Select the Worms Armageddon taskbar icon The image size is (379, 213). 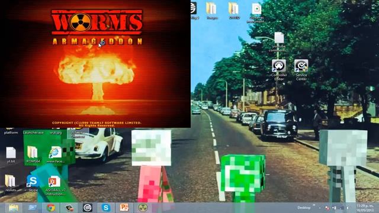(x=143, y=208)
